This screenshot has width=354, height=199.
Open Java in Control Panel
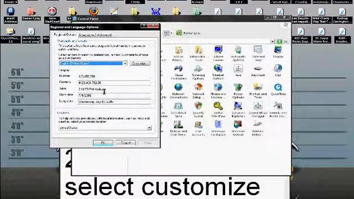(x=238, y=71)
